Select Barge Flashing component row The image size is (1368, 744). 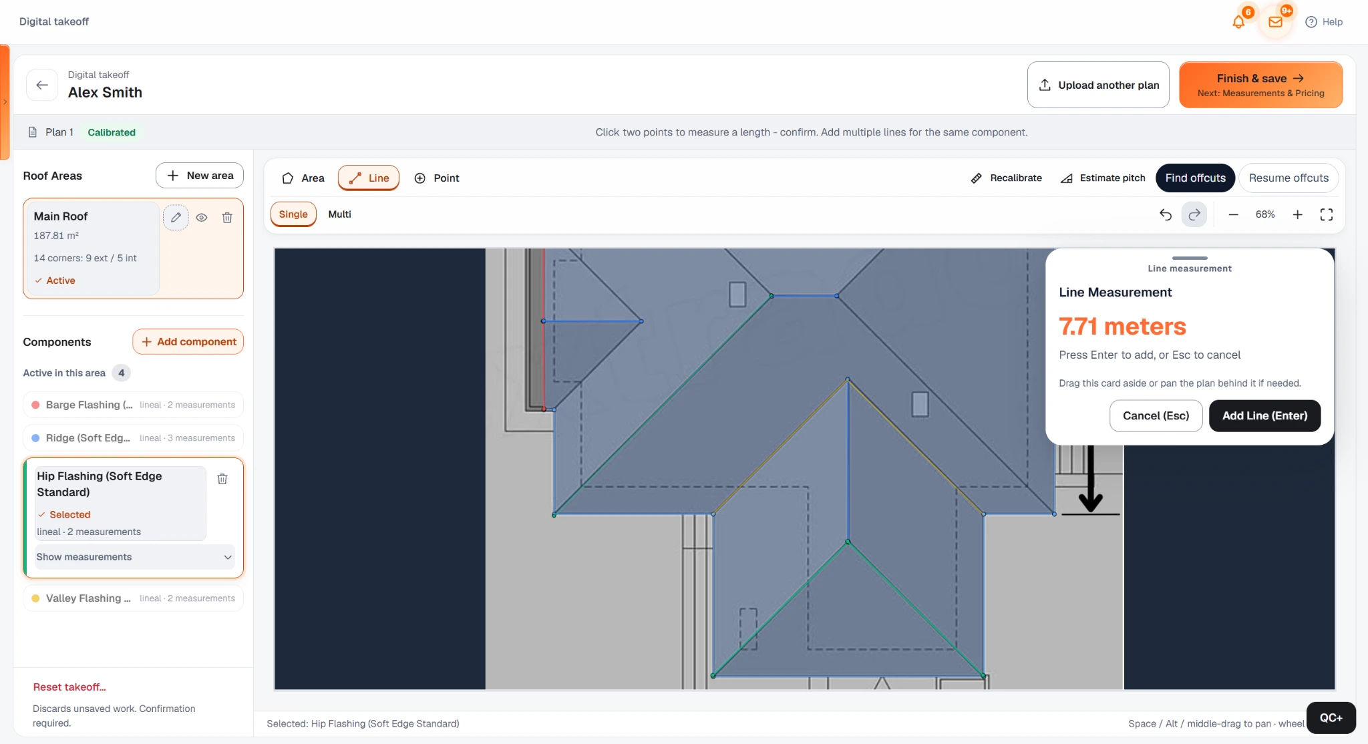[134, 405]
